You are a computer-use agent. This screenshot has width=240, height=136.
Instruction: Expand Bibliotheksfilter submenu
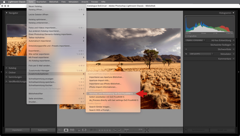(56, 94)
